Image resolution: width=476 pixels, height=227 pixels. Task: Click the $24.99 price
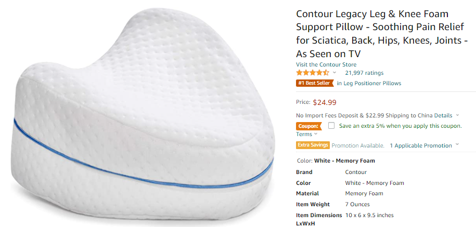(x=325, y=102)
